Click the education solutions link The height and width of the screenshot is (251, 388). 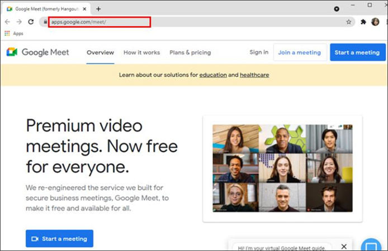click(x=212, y=75)
